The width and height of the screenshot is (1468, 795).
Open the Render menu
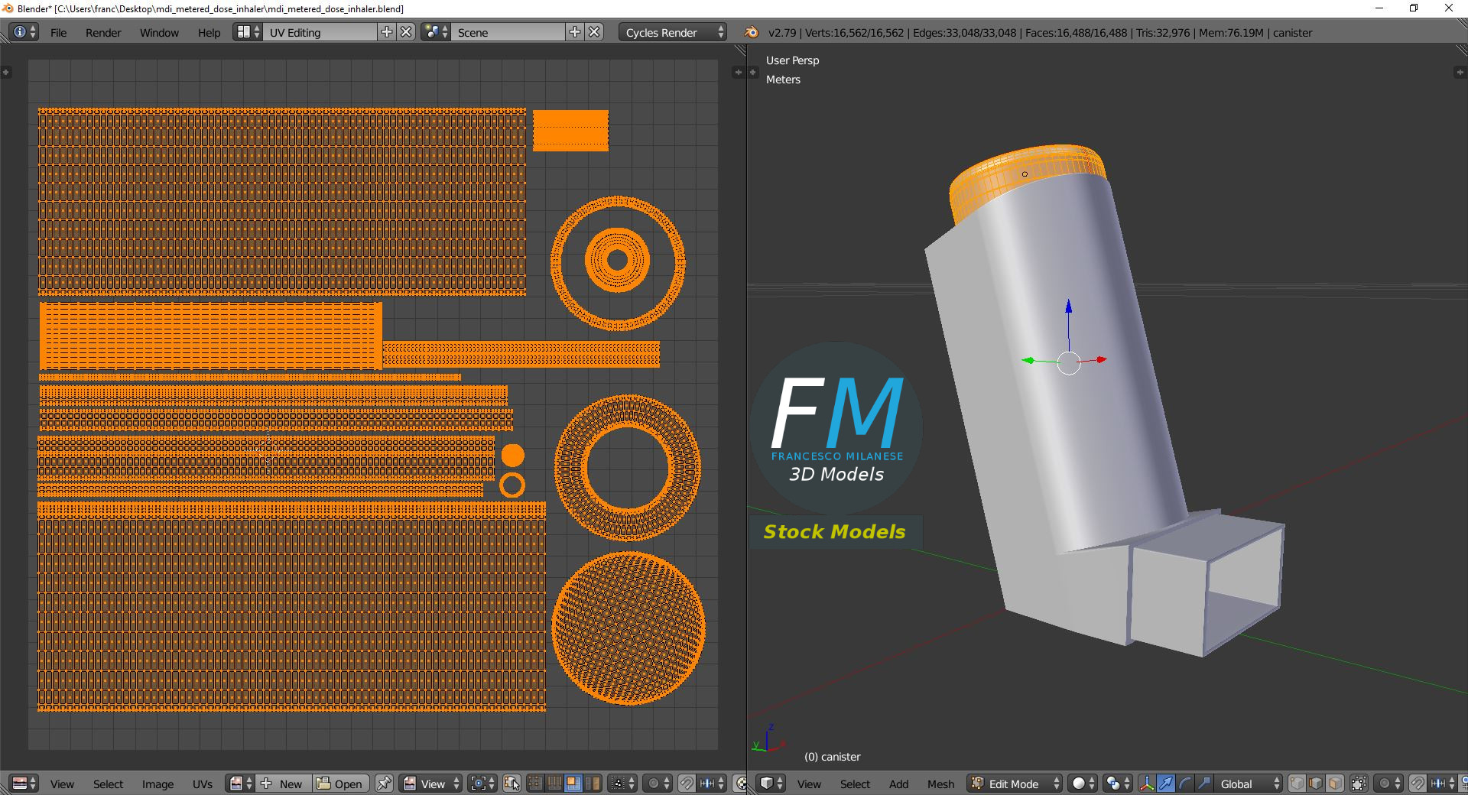[103, 33]
